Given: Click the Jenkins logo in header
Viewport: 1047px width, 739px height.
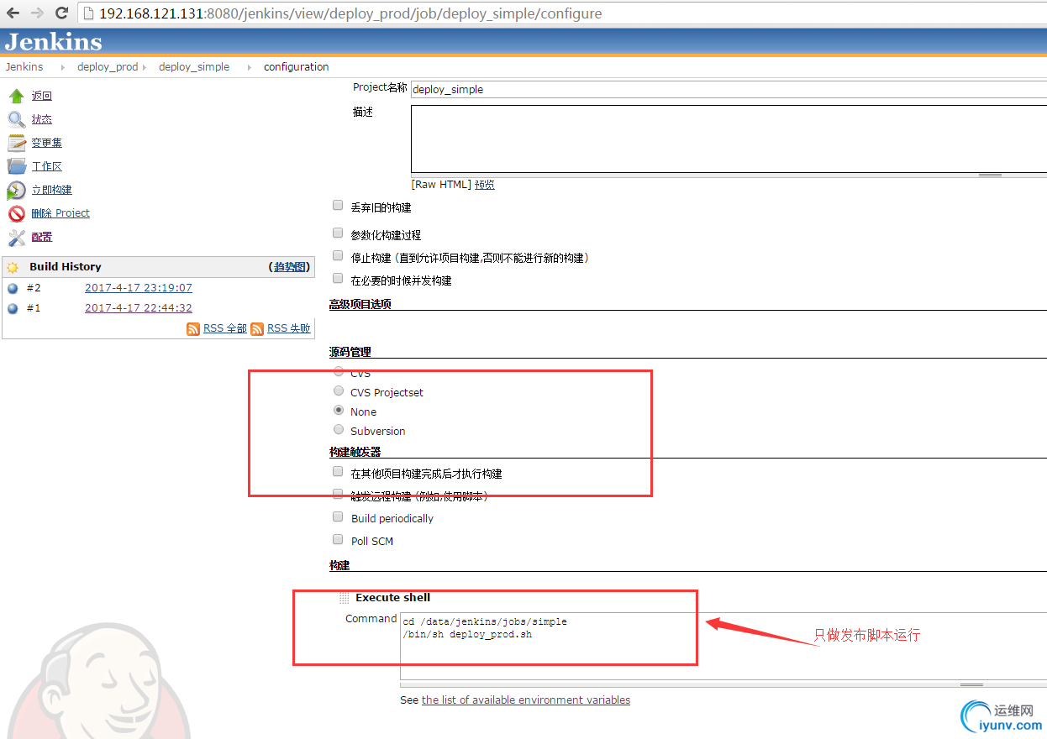Looking at the screenshot, I should [54, 42].
